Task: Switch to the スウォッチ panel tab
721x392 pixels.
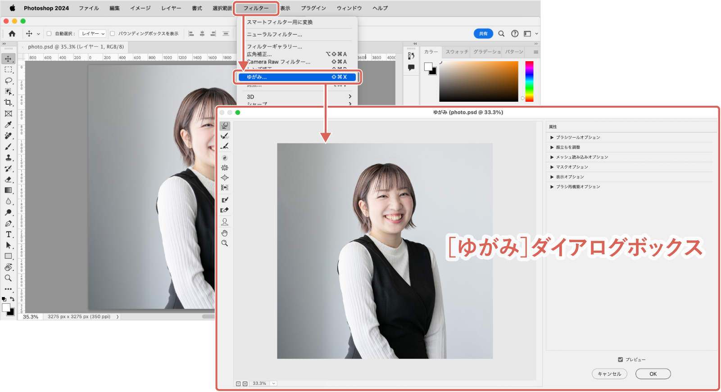Action: [457, 52]
